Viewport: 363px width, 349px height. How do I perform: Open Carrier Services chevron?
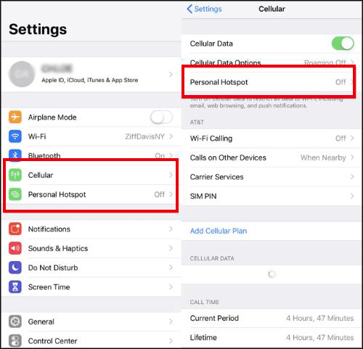click(352, 177)
